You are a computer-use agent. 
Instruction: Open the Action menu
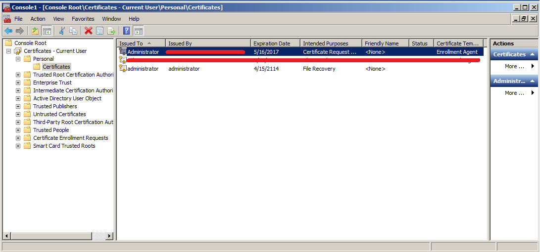point(38,19)
